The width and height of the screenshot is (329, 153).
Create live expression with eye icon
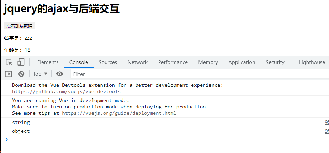59,74
